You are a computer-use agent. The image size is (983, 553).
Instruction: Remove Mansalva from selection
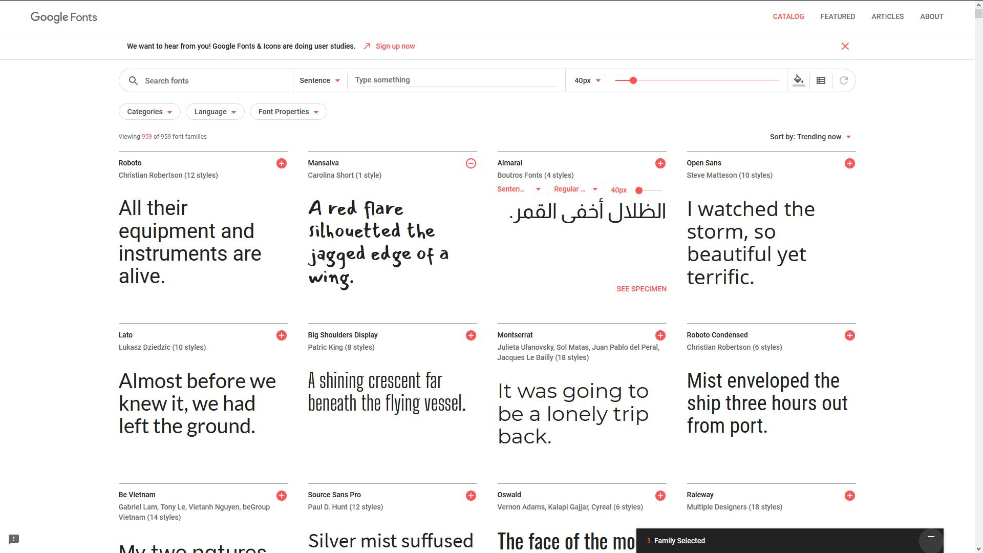click(471, 163)
